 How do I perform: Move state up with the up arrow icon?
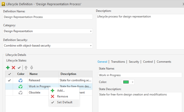(x=26, y=67)
